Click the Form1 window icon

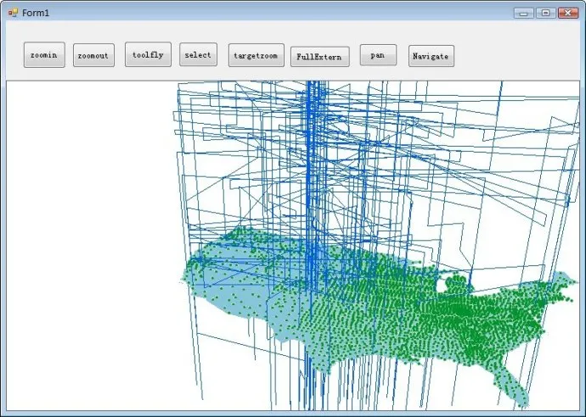(x=13, y=13)
